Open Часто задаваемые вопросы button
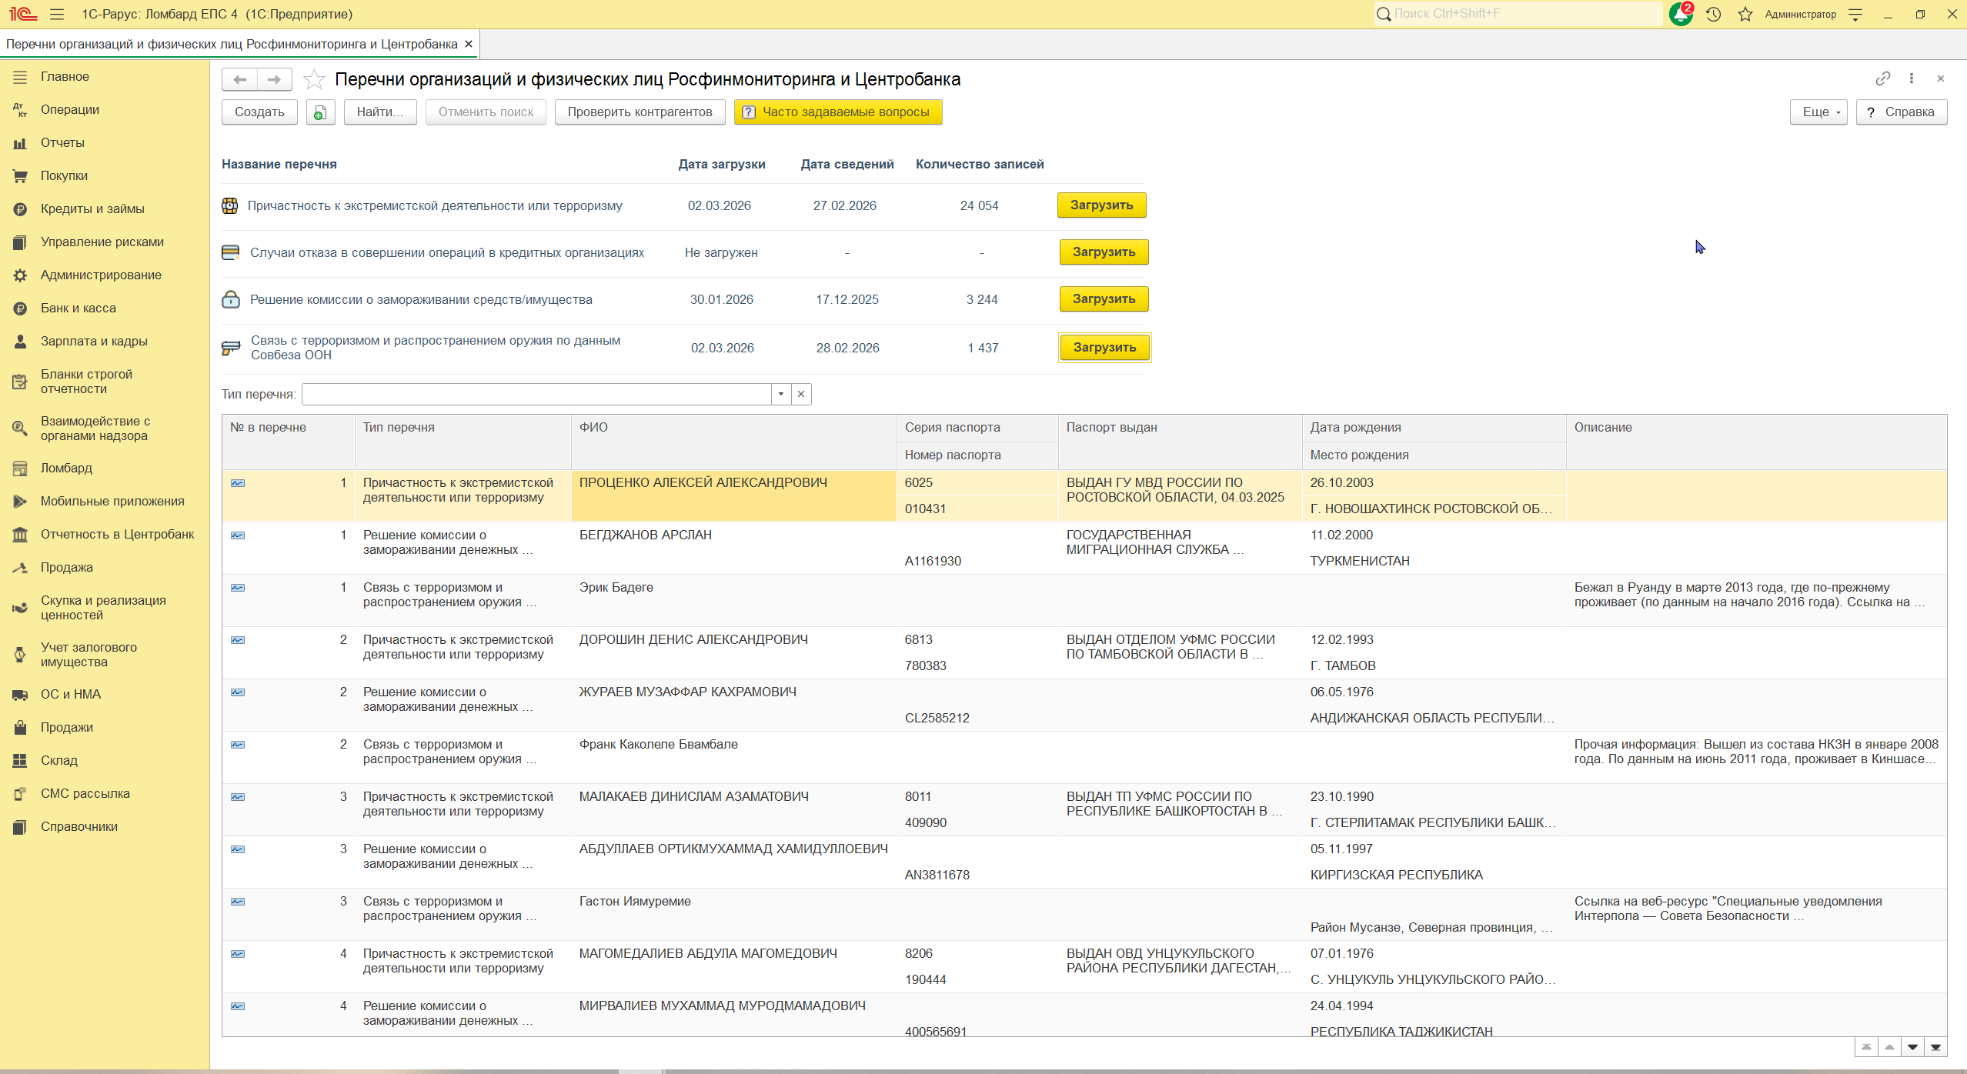Screen dimensions: 1967x1074 (x=837, y=112)
